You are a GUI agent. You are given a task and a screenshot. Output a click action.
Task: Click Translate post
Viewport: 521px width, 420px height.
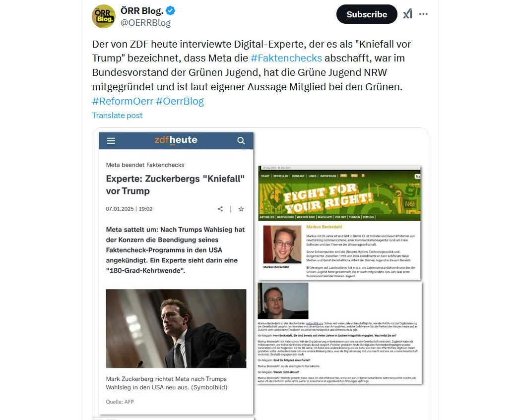[117, 115]
